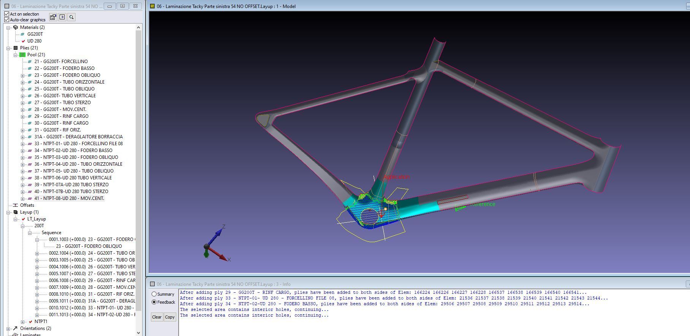This screenshot has width=690, height=336.
Task: Click the red check icon of NTPT1
Action: (30, 322)
